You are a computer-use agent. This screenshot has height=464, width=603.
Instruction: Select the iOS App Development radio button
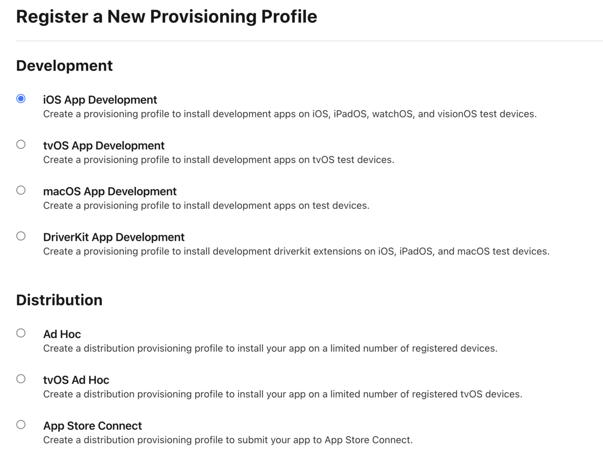pos(21,99)
